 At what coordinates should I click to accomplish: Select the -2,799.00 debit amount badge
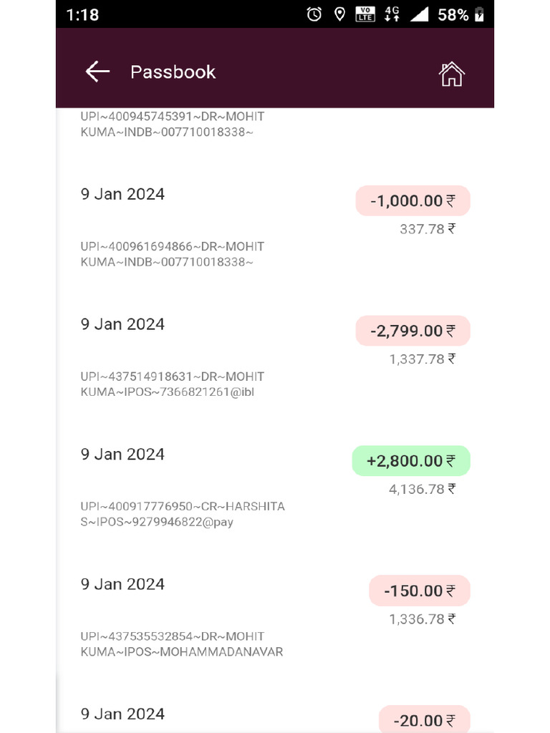[412, 331]
